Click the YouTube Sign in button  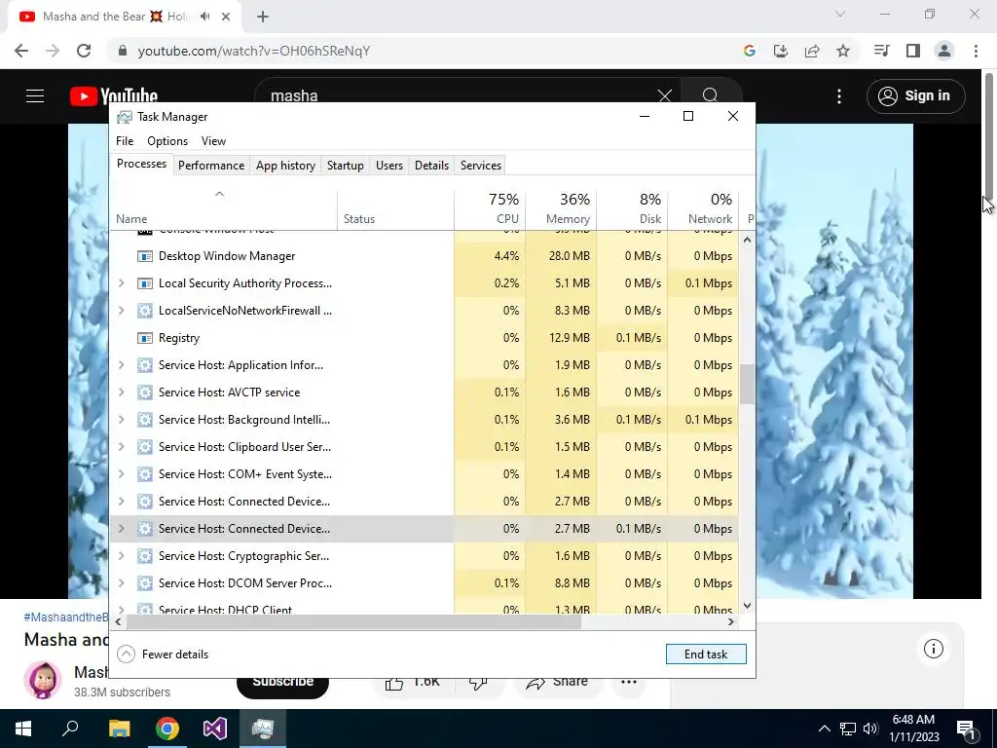coord(915,96)
